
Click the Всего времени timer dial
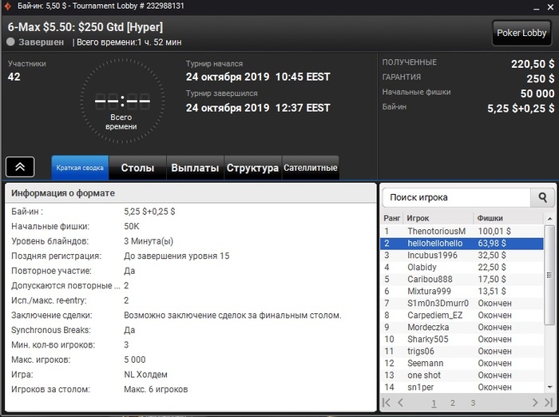[122, 101]
